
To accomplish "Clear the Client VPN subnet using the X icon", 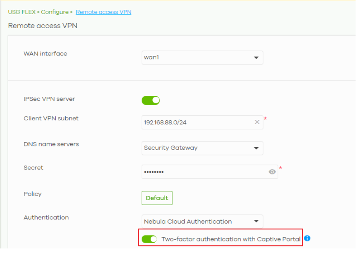I will tap(256, 121).
